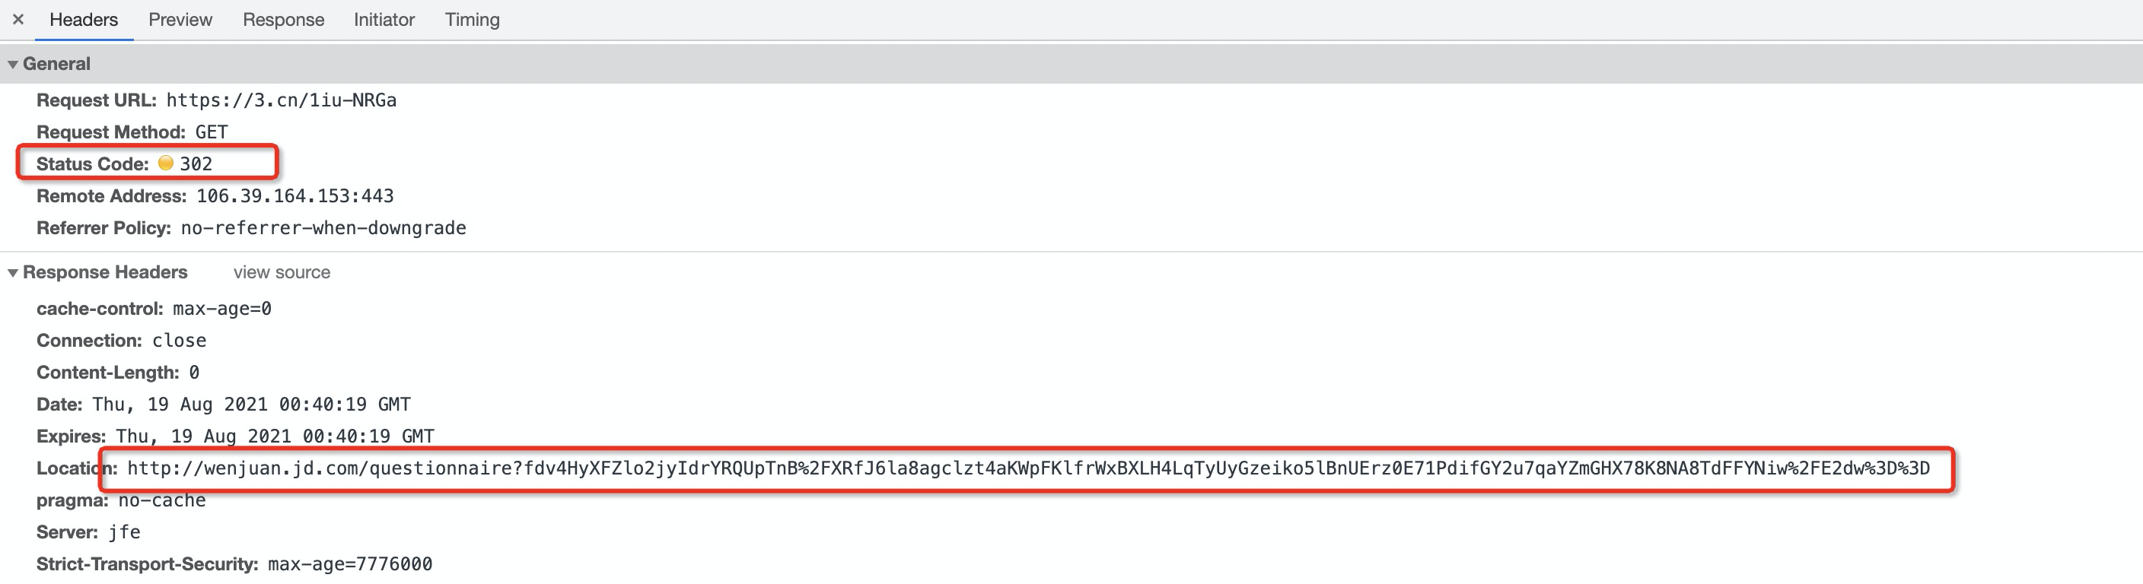Viewport: 2143px width, 584px height.
Task: Click the view source link
Action: pyautogui.click(x=282, y=272)
